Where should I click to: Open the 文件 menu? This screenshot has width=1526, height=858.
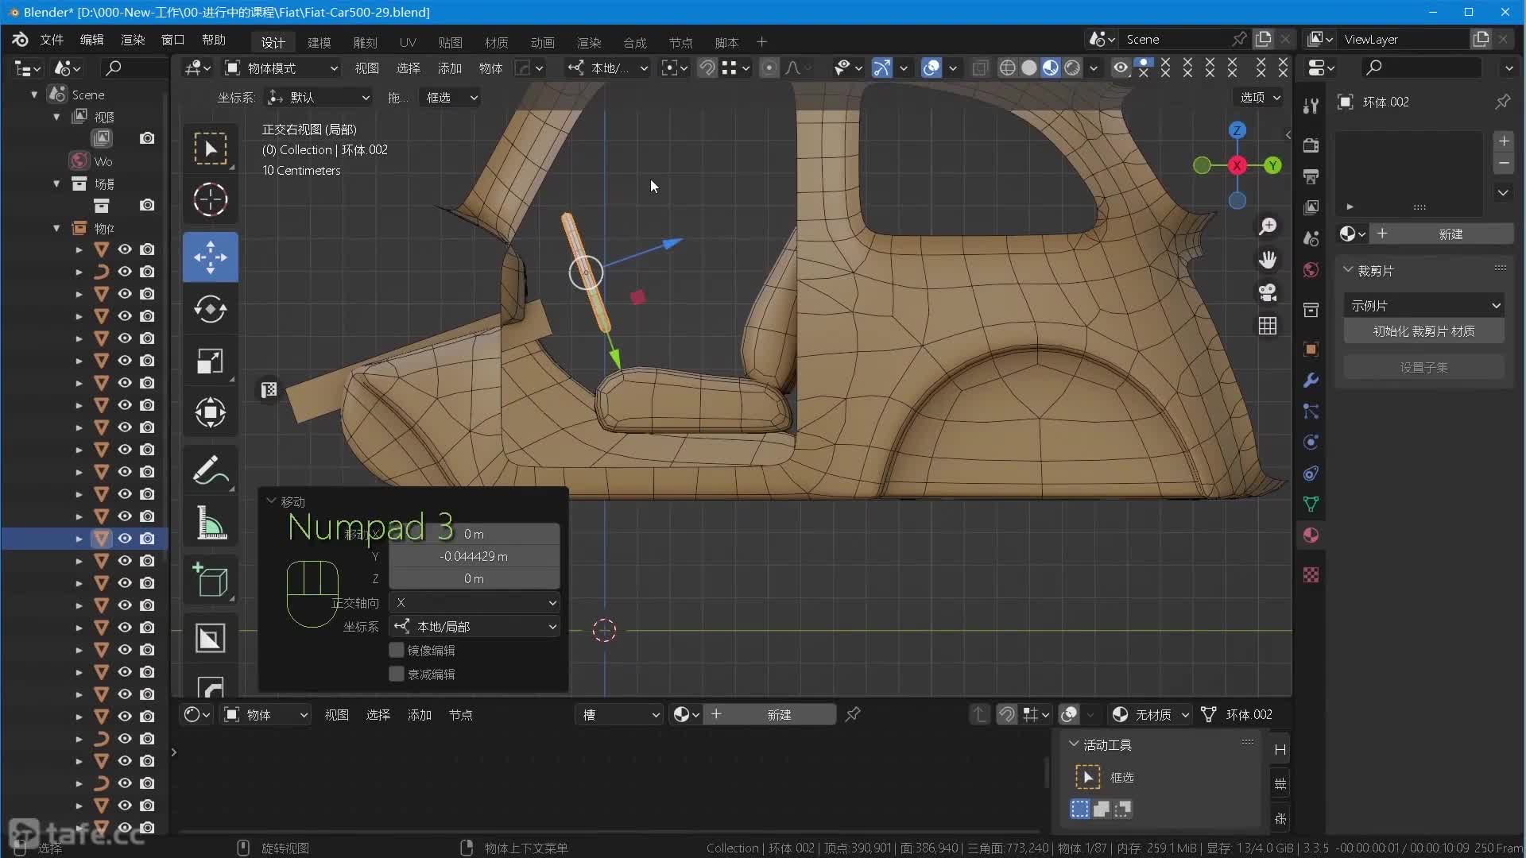52,40
